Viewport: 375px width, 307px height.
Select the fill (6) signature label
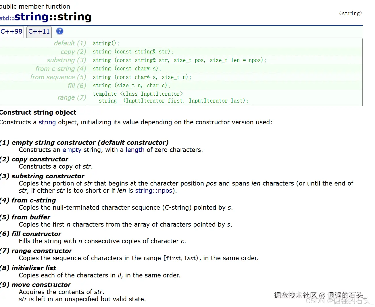coord(77,86)
